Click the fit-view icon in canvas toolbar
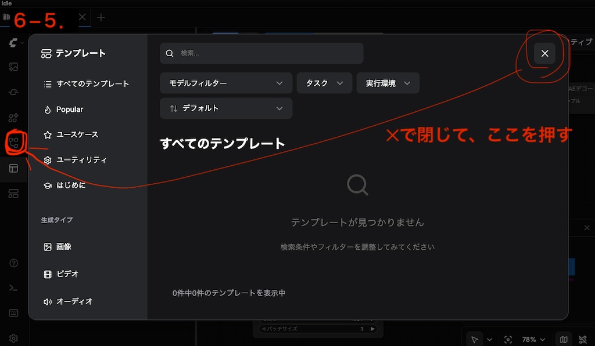This screenshot has width=595, height=346. [x=508, y=339]
